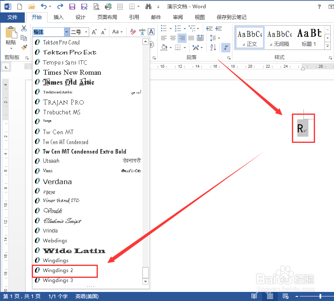Open the paragraph dialog launcher

(229, 58)
